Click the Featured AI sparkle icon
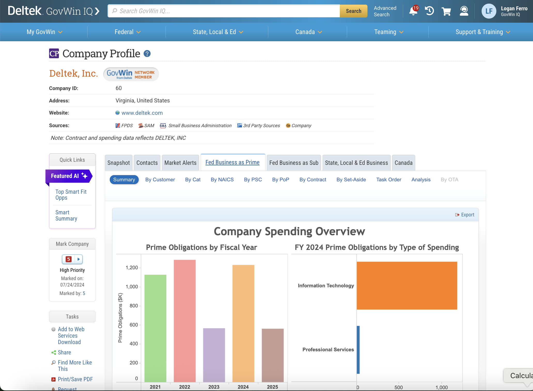Viewport: 533px width, 391px height. [x=84, y=175]
